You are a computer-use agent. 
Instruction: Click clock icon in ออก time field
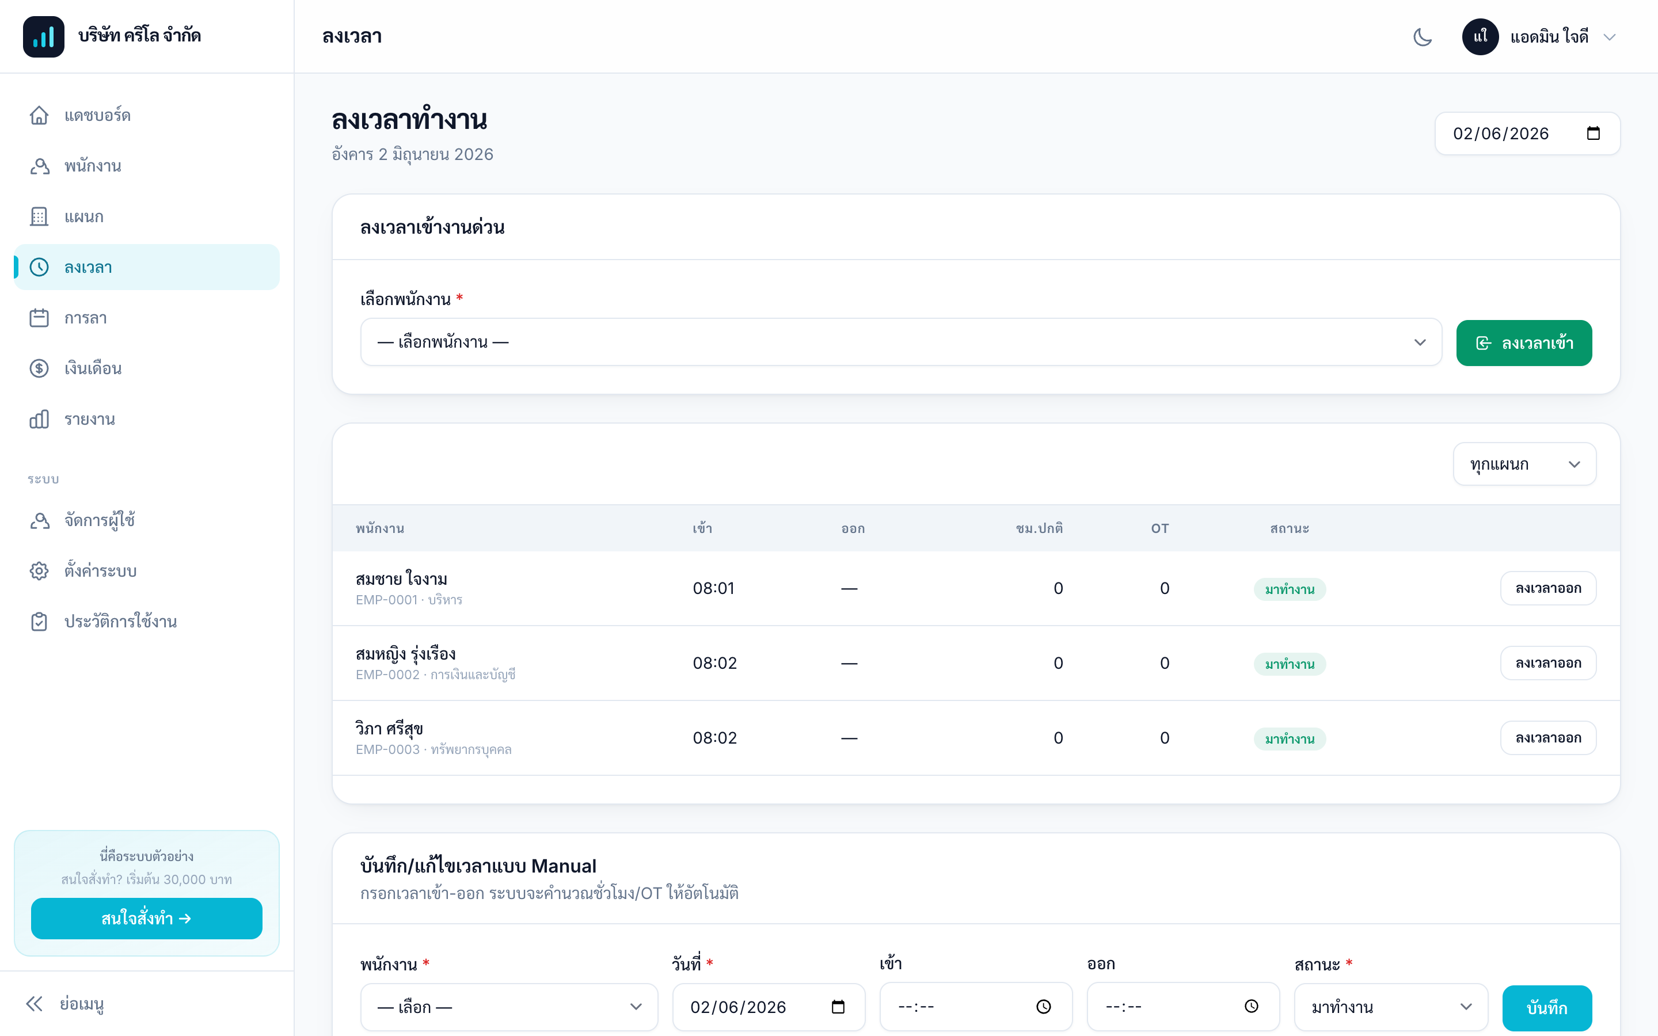click(x=1251, y=1007)
